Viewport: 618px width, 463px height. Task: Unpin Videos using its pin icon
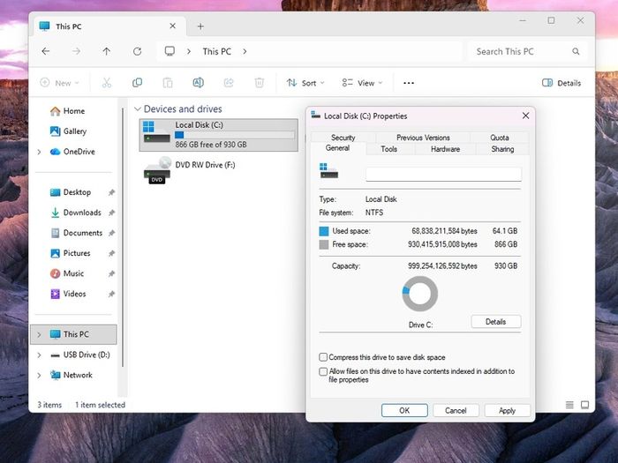[111, 294]
